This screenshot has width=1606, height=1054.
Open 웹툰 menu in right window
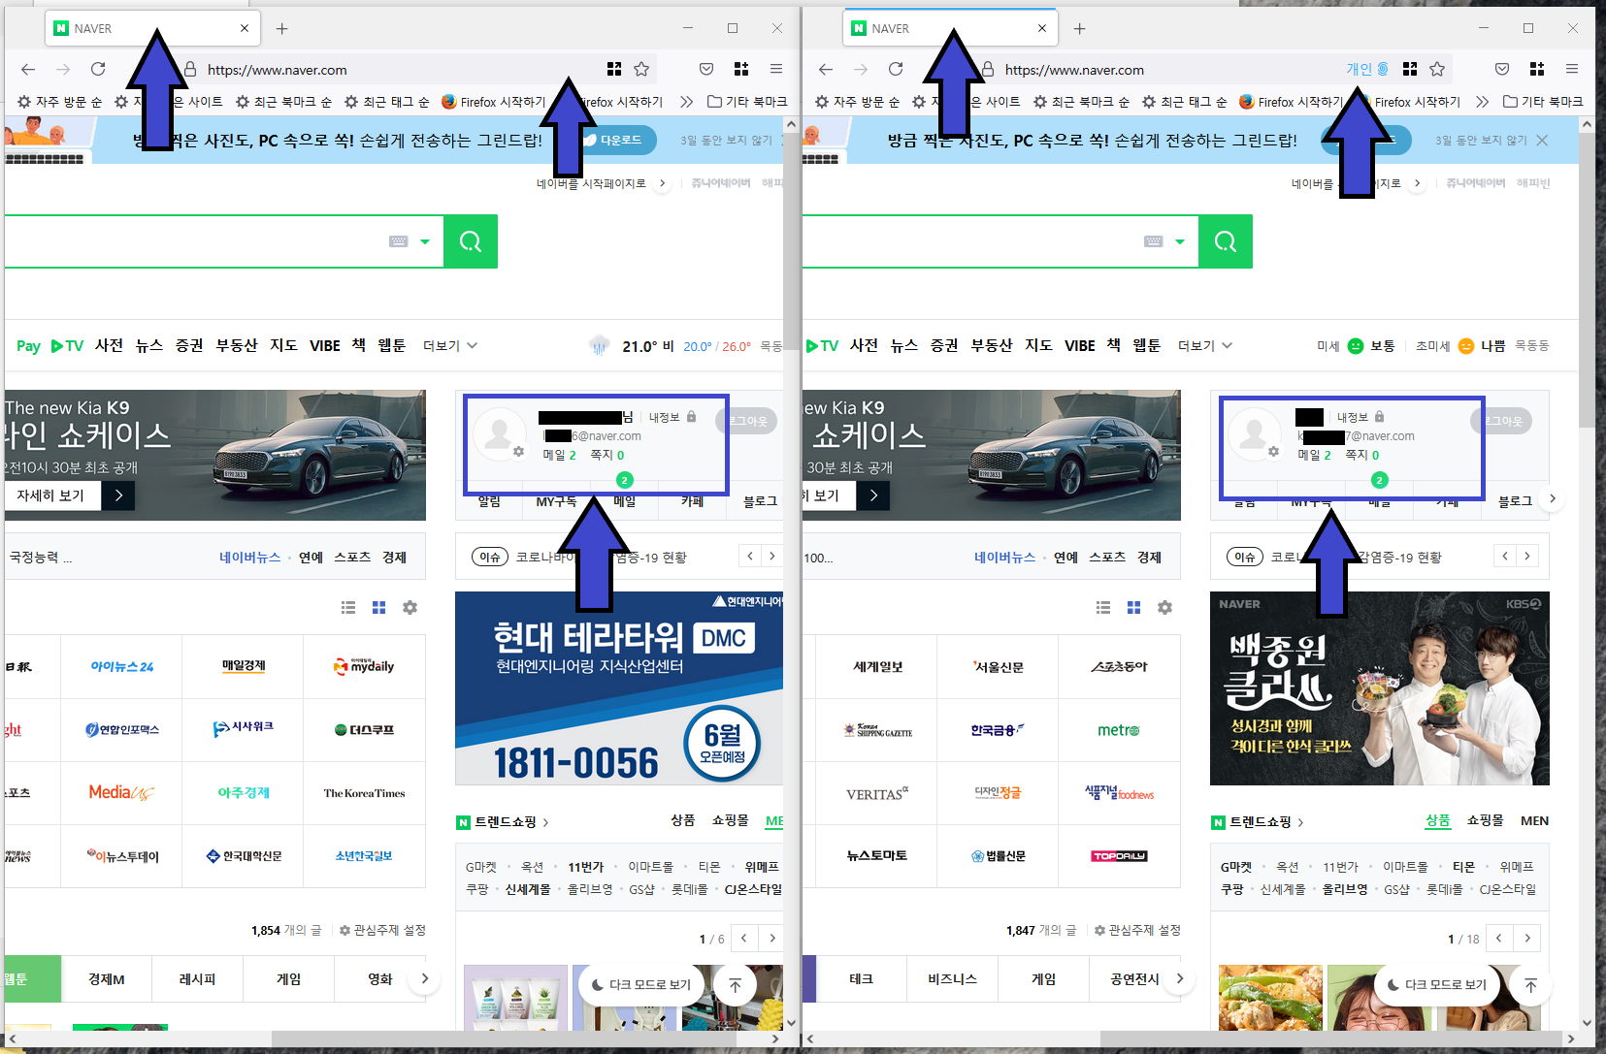point(1146,346)
